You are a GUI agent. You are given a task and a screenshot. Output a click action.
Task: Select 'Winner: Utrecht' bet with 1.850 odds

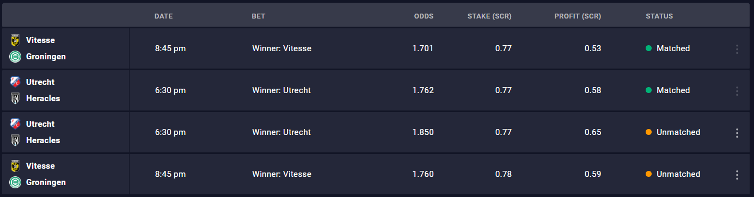tap(281, 132)
